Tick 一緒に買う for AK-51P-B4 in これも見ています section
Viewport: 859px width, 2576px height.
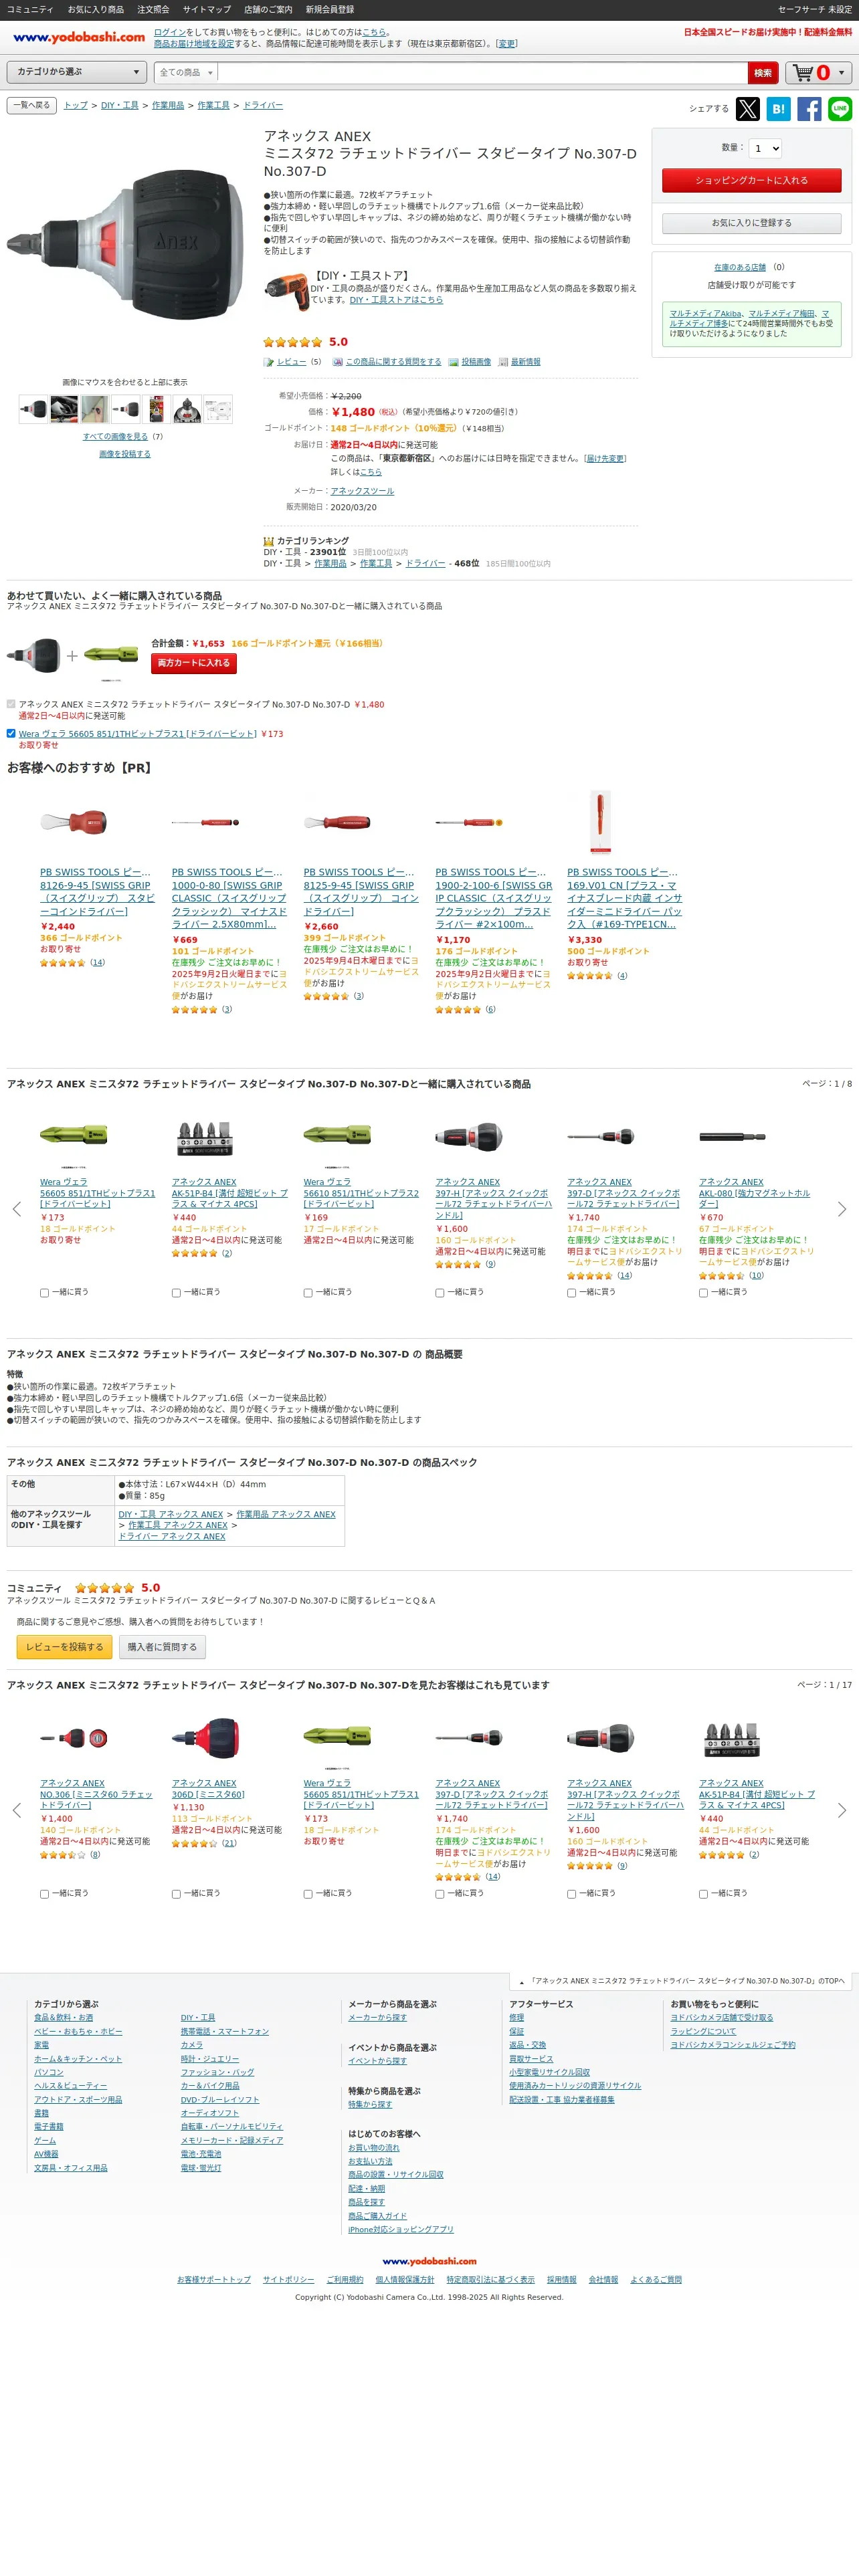click(703, 1893)
